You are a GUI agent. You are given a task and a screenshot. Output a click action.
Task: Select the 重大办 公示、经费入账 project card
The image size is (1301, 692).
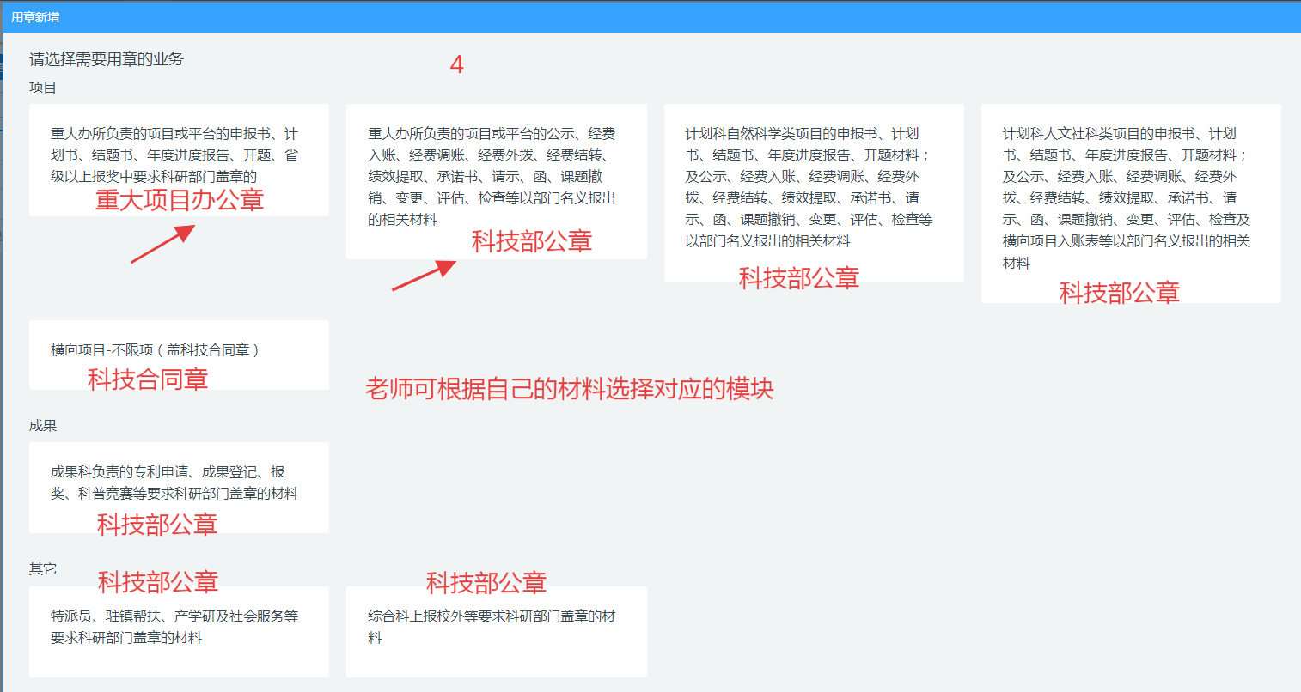coord(496,176)
